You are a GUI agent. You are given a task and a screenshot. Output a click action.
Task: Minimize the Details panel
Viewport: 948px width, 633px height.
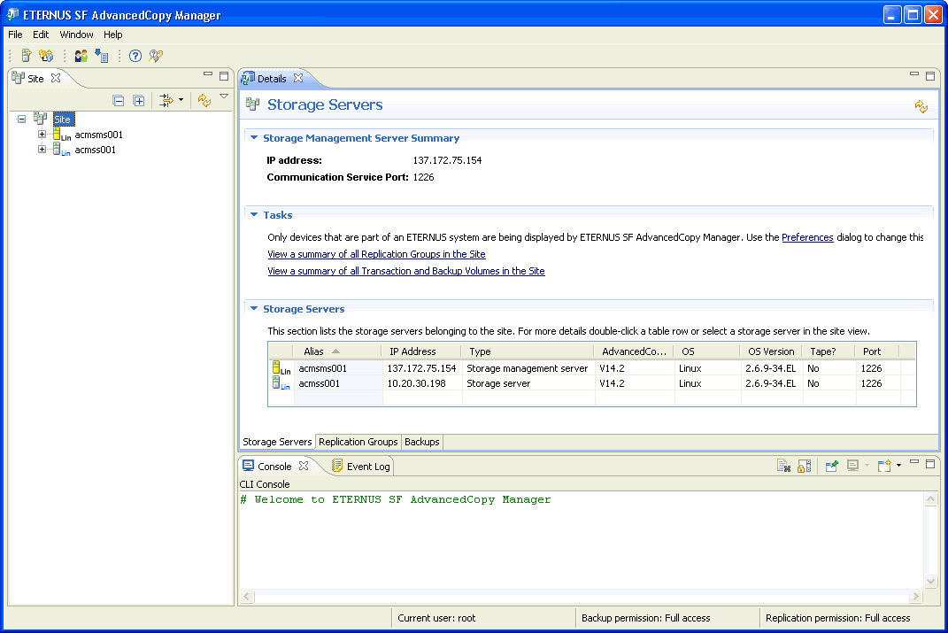(914, 74)
